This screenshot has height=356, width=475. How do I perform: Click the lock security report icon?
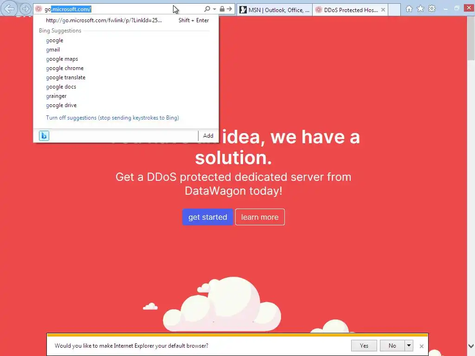222,9
